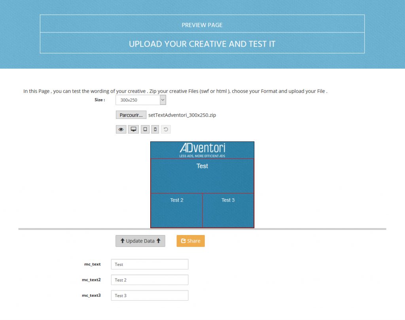The width and height of the screenshot is (405, 320).
Task: Click the mc_text3 label
Action: click(91, 296)
